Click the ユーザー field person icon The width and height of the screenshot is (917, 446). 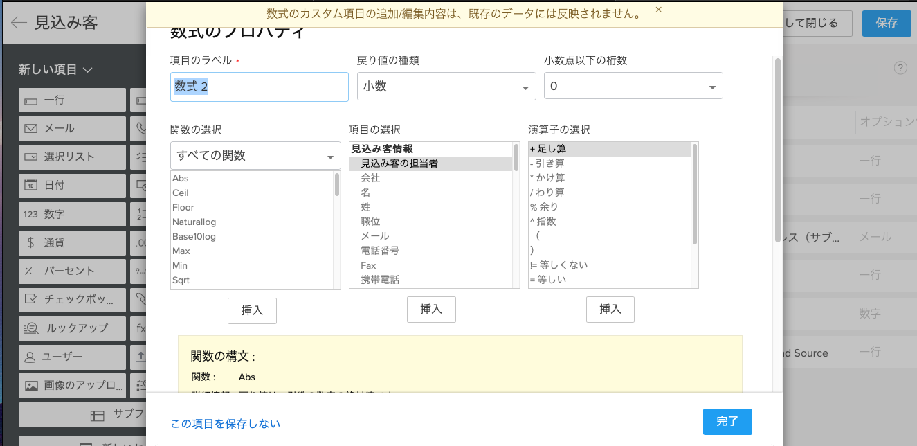point(31,357)
